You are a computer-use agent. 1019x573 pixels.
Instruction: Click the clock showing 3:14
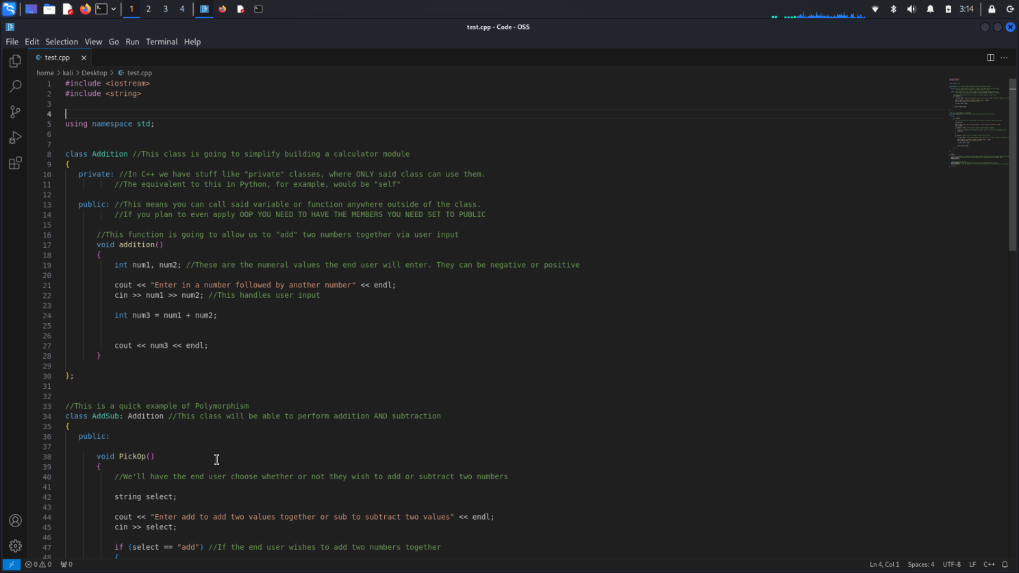966,9
